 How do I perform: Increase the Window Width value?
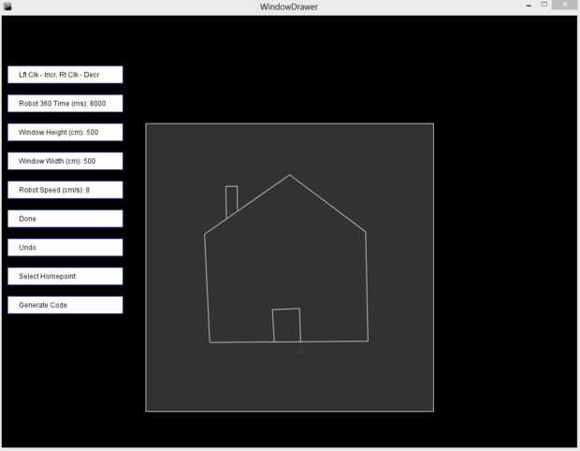(65, 161)
